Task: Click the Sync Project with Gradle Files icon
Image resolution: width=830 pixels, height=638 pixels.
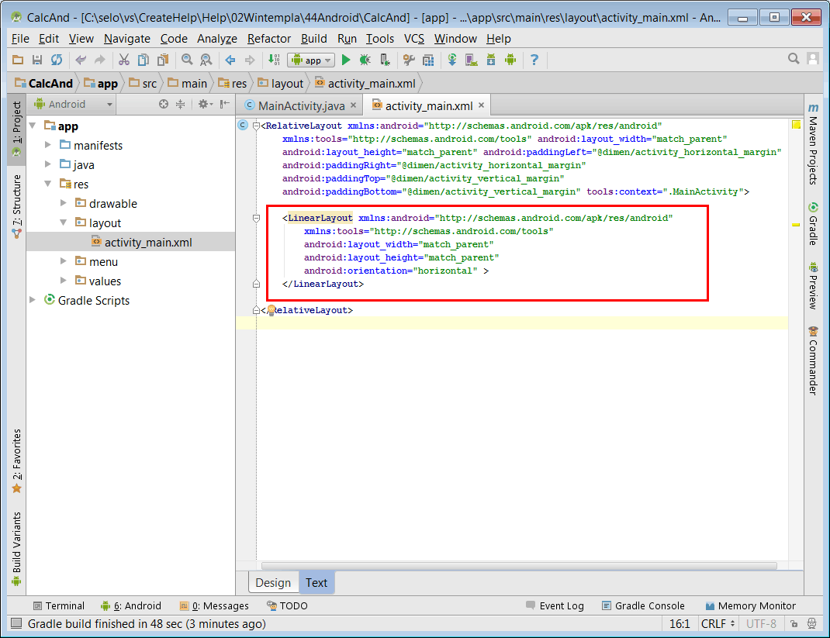Action: point(452,60)
